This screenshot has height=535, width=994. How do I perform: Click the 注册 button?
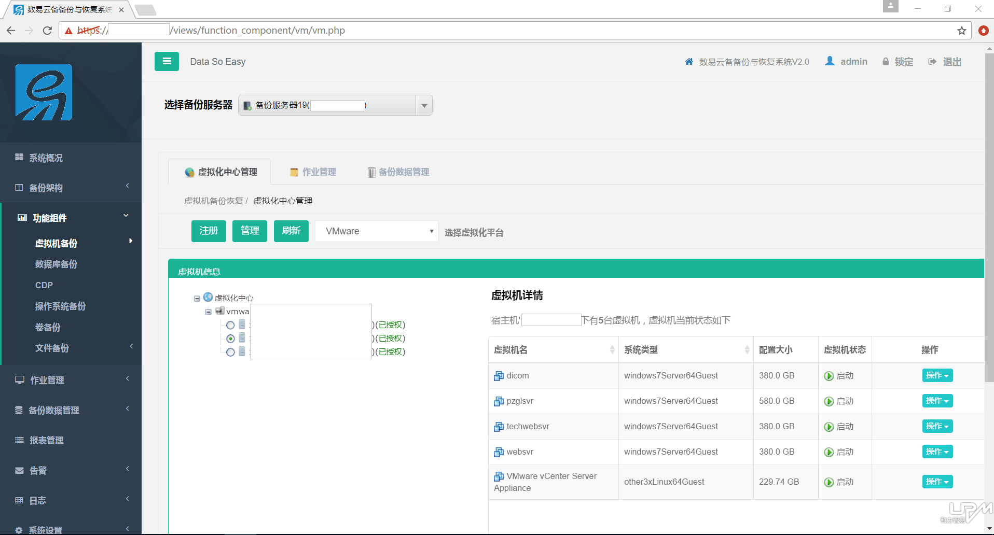[209, 231]
